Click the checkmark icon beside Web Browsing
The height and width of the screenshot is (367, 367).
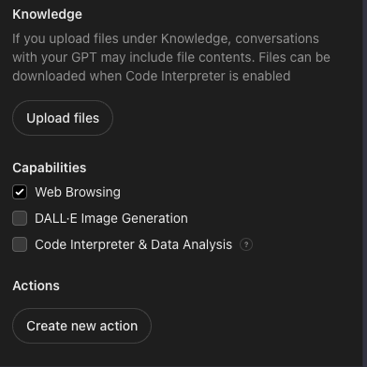click(20, 192)
